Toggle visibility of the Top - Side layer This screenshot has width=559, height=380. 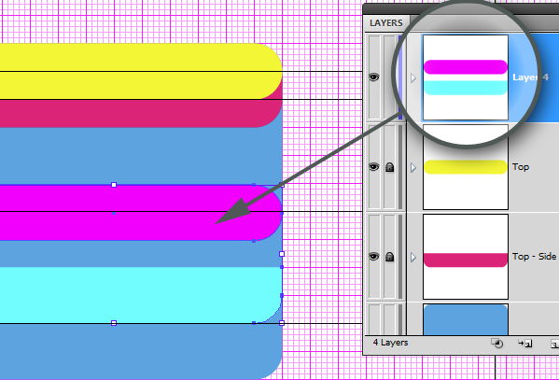coord(373,256)
